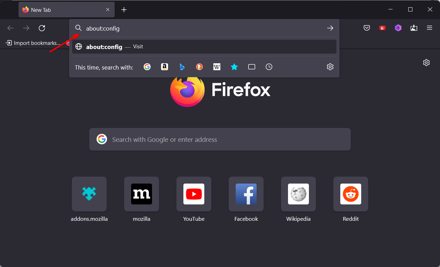Open a new tab with plus button

click(x=124, y=10)
